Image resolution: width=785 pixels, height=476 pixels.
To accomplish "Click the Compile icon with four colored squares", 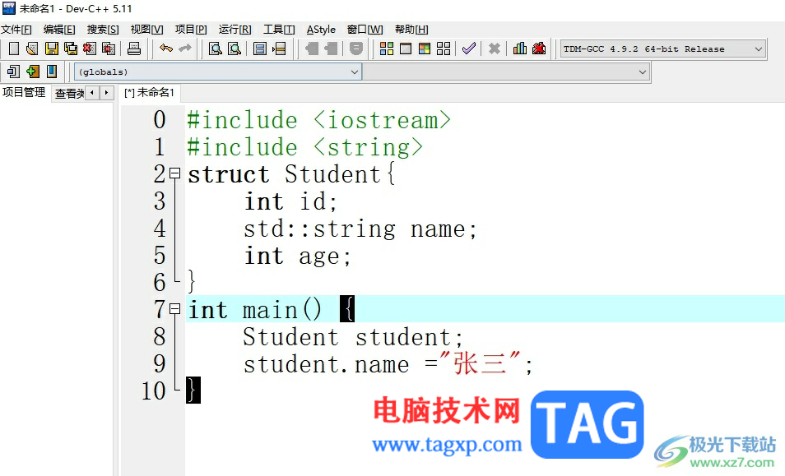I will pos(387,49).
